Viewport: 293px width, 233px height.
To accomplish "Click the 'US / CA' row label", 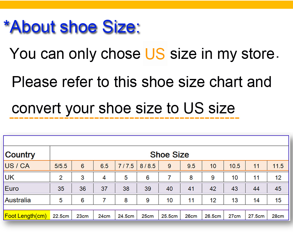I will pyautogui.click(x=27, y=166).
